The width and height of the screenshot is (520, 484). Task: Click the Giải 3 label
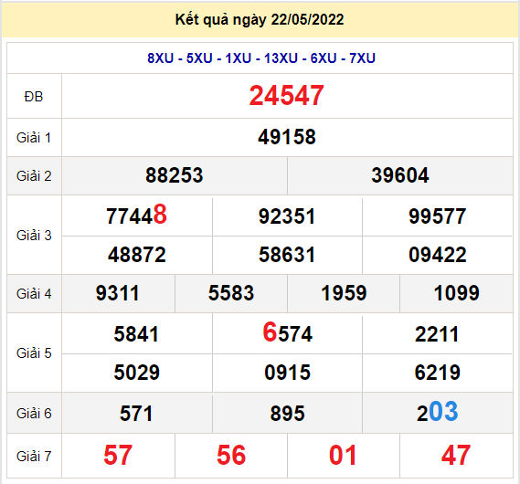(34, 236)
